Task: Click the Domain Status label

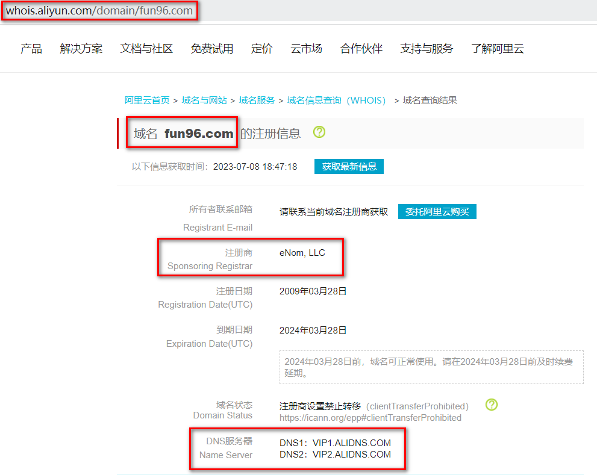Action: tap(223, 415)
